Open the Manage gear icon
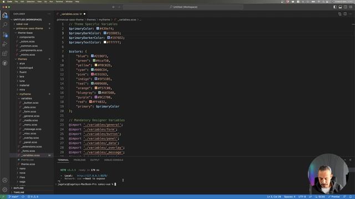Image resolution: width=355 pixels, height=199 pixels. 5,190
